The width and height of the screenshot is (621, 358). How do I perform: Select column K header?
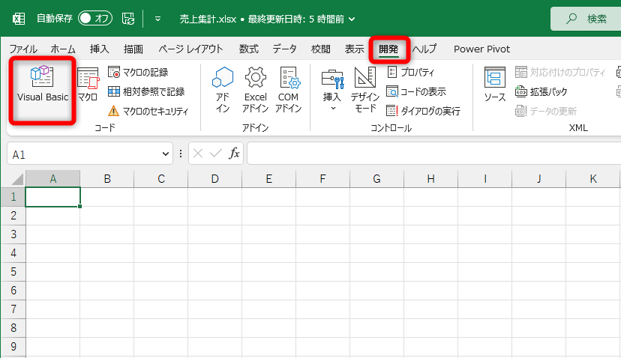coord(593,179)
